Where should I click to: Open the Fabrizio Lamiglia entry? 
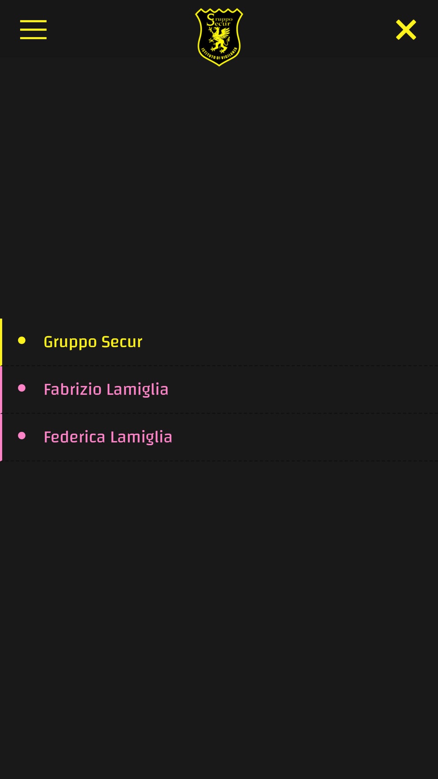[x=219, y=389]
